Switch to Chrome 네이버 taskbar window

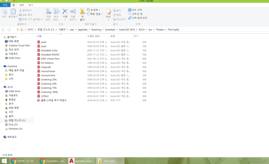[x=24, y=161]
